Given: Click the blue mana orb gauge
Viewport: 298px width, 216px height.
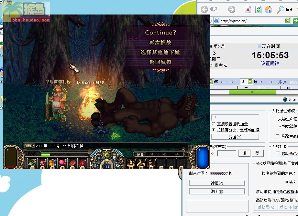Looking at the screenshot, I should (203, 158).
